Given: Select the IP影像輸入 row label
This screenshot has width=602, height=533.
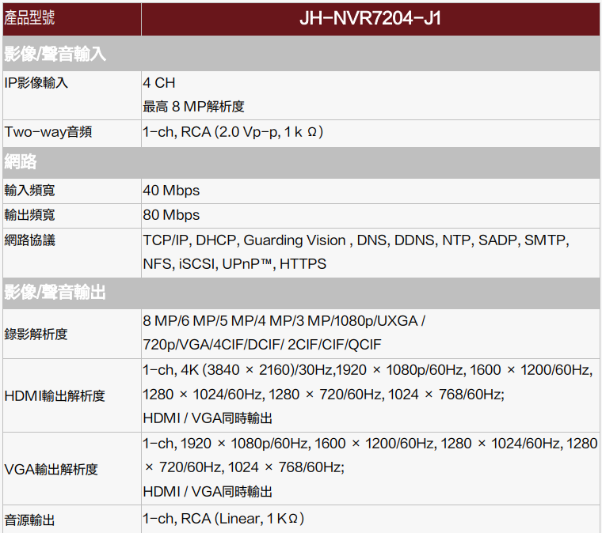Looking at the screenshot, I should coord(36,83).
